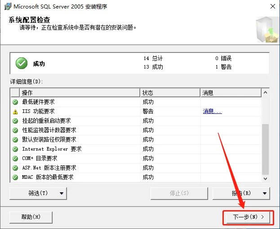This screenshot has height=229, width=280.
Task: Click the 14 总计 summary text
Action: pos(153,58)
